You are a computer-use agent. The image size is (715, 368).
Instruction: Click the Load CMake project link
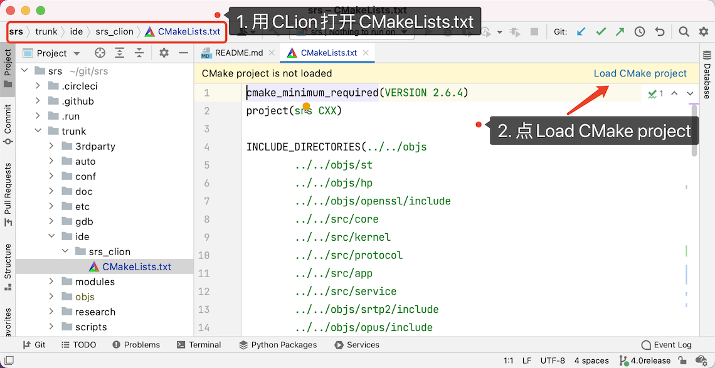(640, 73)
